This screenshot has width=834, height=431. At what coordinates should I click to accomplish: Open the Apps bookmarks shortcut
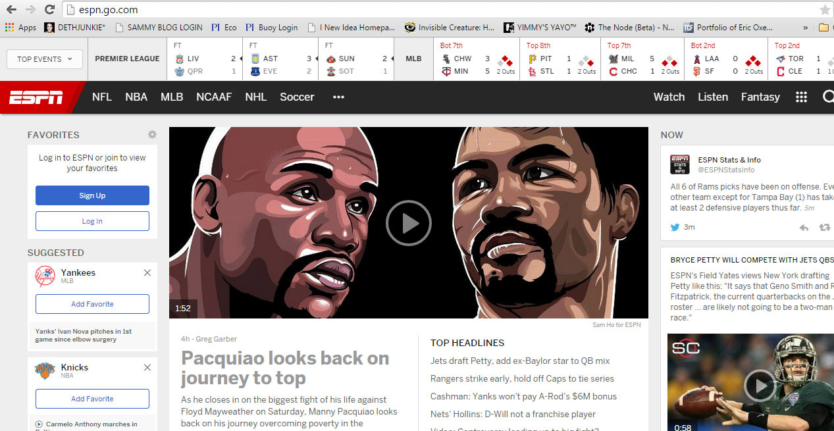20,28
